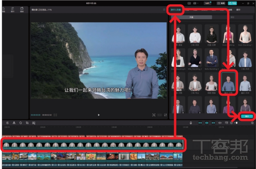This screenshot has height=169, width=256.
Task: Click the teal export button in title bar
Action: click(232, 3)
